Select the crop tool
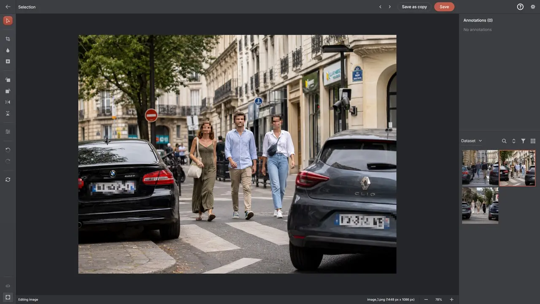This screenshot has height=304, width=540. (8, 39)
